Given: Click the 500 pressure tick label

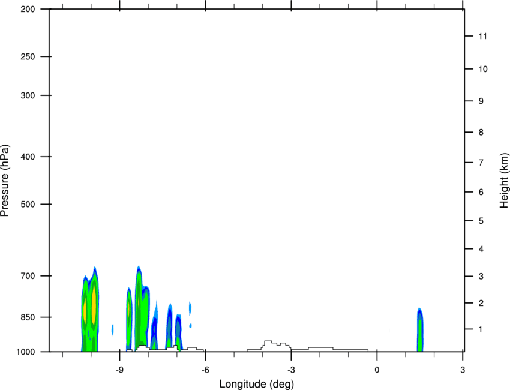Looking at the screenshot, I should coord(28,204).
